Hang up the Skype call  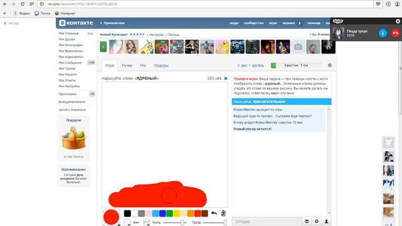pos(395,33)
